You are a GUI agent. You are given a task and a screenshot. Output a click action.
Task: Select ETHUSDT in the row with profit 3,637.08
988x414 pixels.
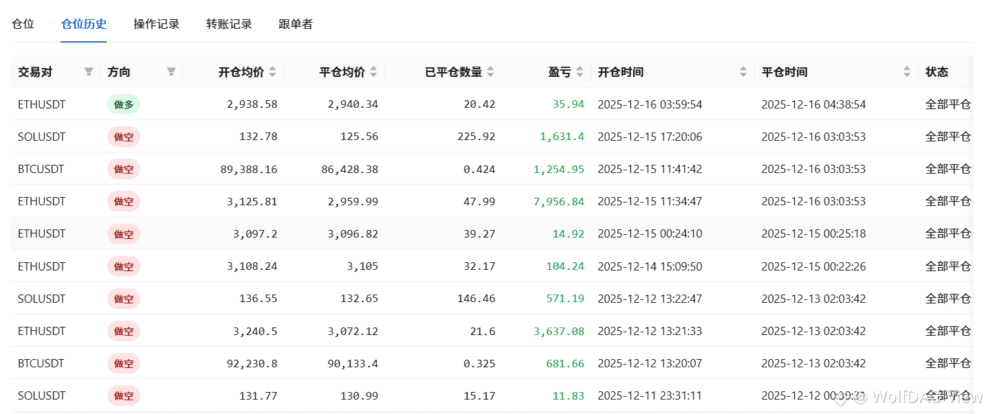(x=42, y=331)
